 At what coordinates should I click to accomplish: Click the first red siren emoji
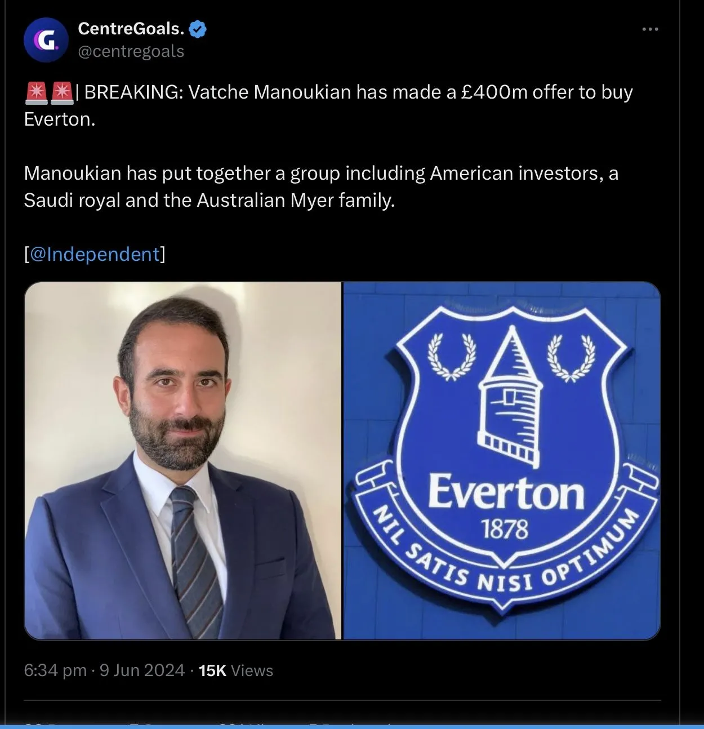[x=36, y=92]
